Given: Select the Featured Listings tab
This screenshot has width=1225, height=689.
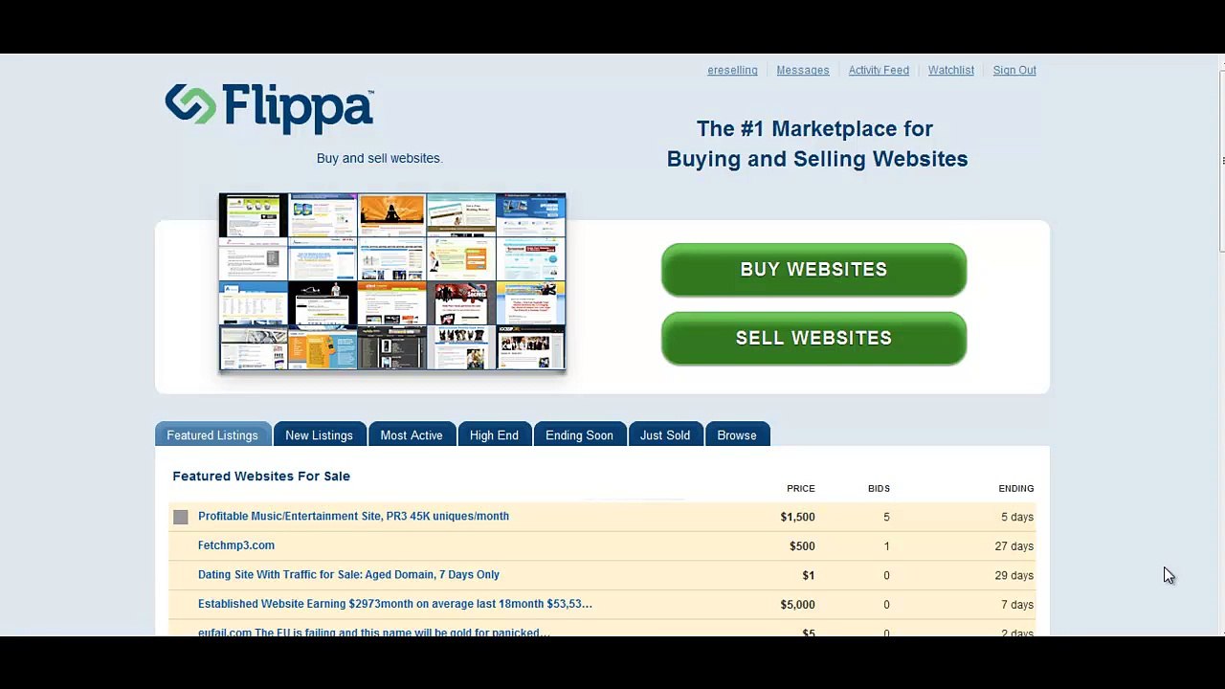Looking at the screenshot, I should coord(212,434).
